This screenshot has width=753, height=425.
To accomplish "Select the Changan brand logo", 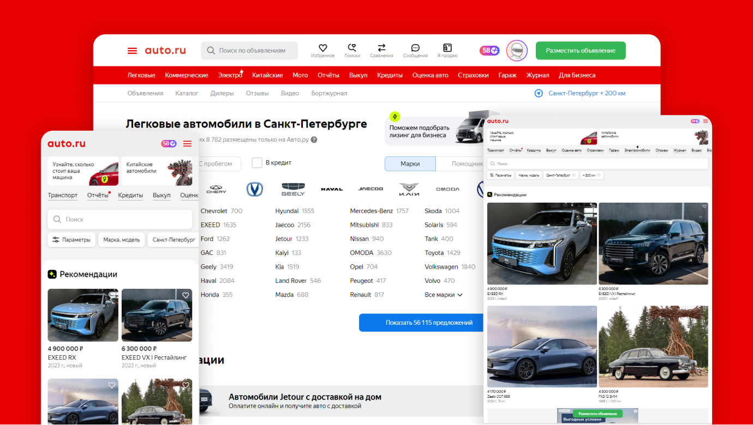I will [255, 189].
